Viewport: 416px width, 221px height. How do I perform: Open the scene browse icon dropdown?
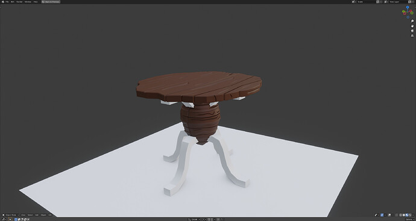[x=353, y=2]
